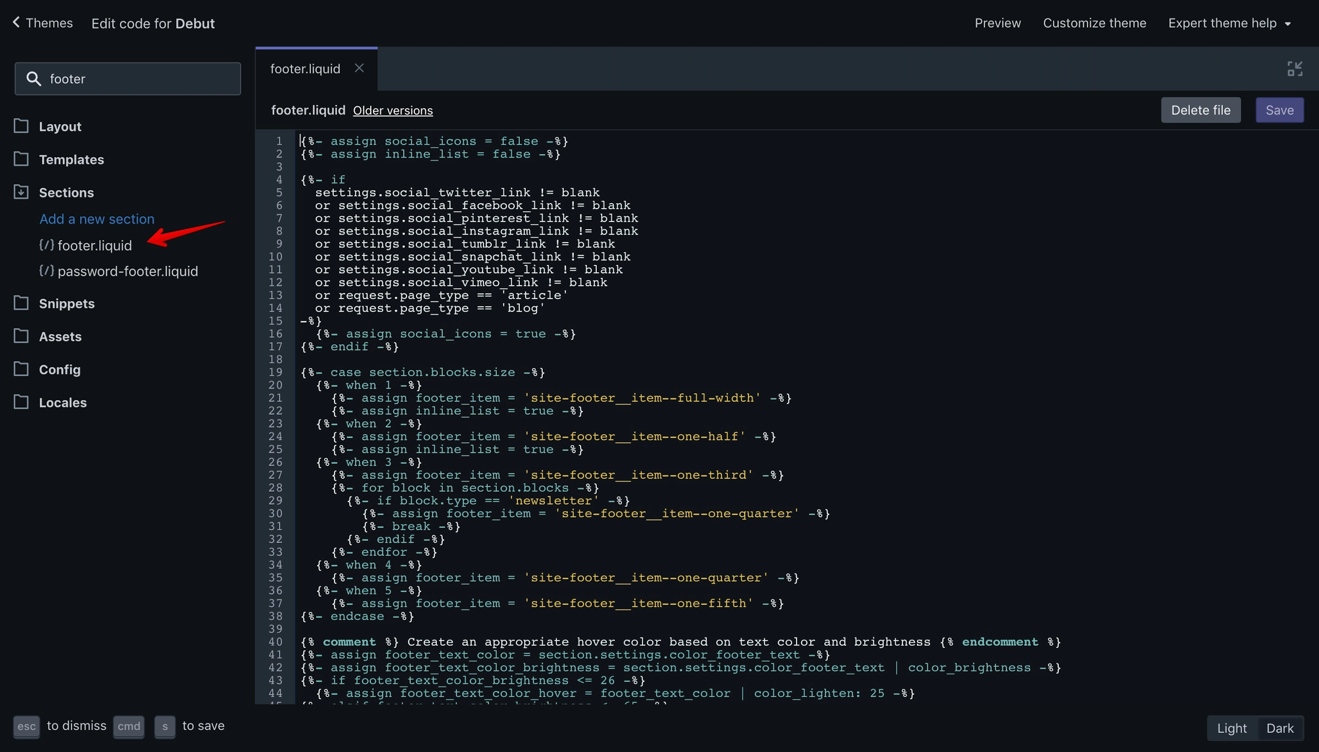Click the search magnifier icon

click(x=33, y=78)
